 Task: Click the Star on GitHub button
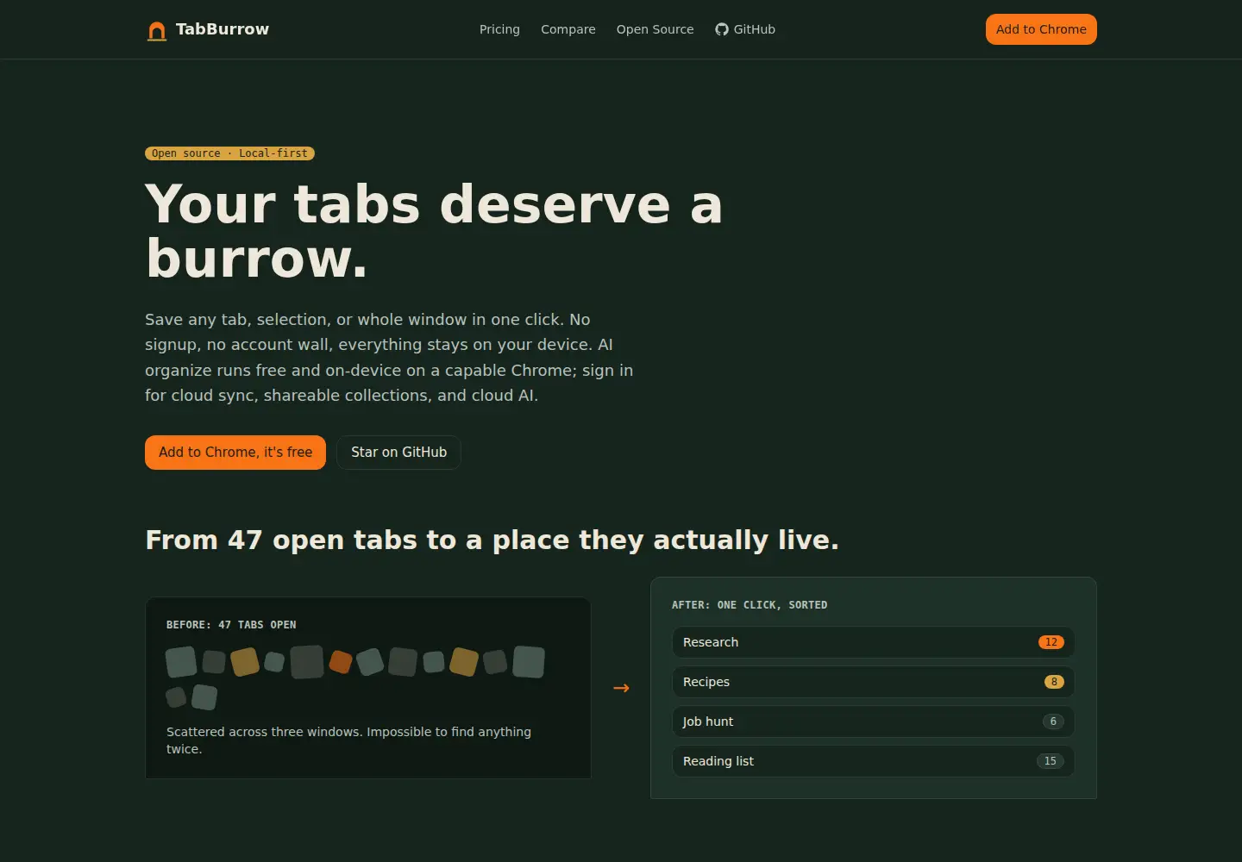pos(398,453)
